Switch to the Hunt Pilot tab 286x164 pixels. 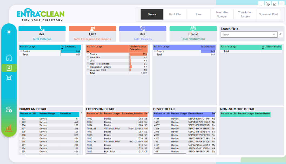point(175,14)
